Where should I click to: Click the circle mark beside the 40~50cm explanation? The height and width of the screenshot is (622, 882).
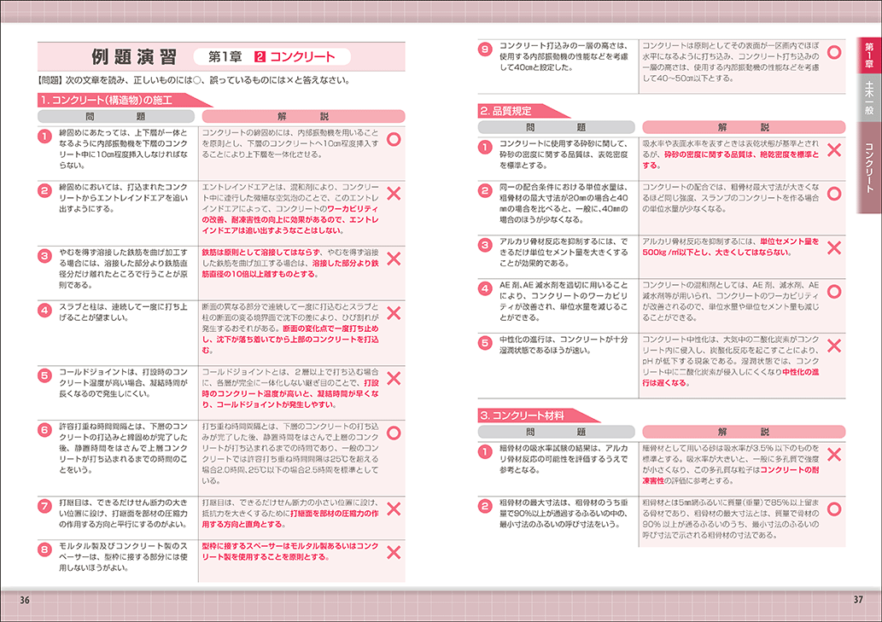coord(834,52)
